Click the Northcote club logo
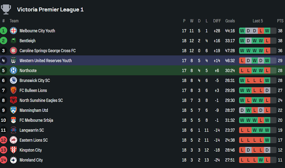This screenshot has height=168, width=285. (x=14, y=70)
